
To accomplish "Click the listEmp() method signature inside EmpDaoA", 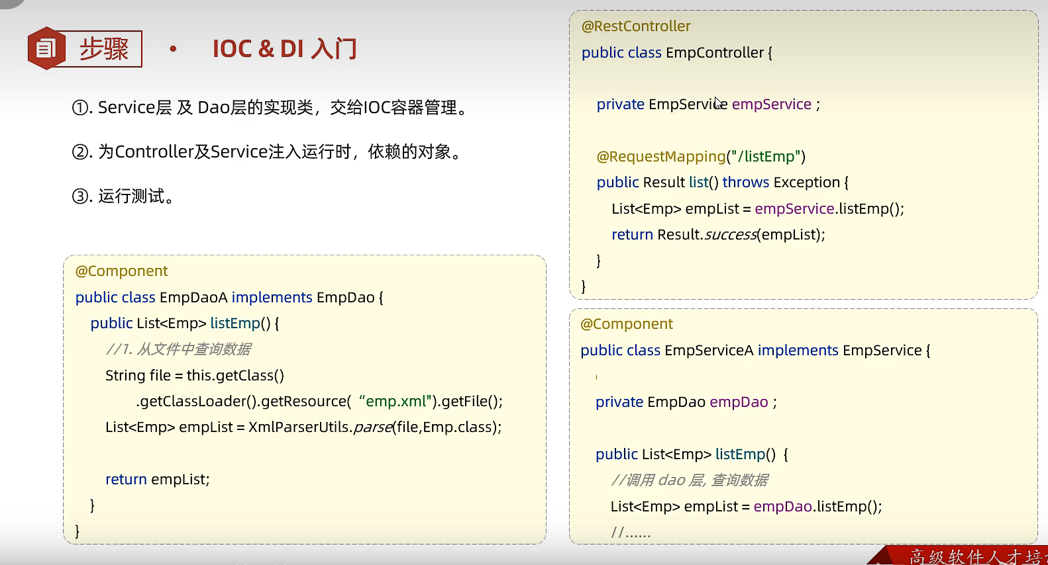I will click(185, 324).
